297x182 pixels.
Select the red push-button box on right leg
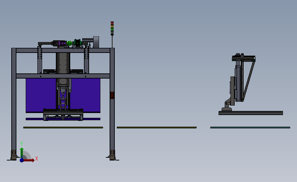pos(112,95)
